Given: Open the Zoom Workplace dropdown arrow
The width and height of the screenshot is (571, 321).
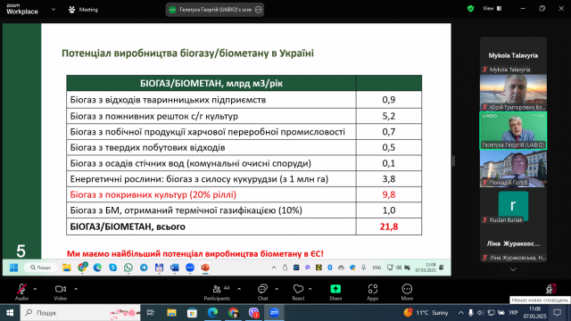Looking at the screenshot, I should (54, 10).
